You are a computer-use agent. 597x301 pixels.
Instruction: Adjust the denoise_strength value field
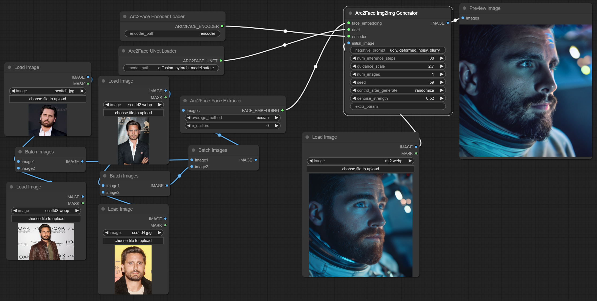[x=398, y=98]
